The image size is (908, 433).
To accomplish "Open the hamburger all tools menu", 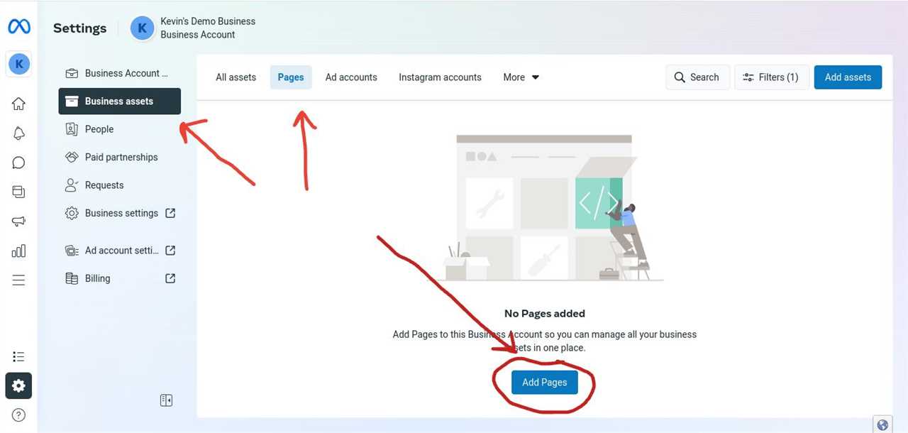I will click(19, 280).
